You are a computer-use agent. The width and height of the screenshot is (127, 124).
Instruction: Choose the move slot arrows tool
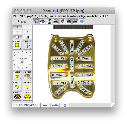[x=49, y=21]
